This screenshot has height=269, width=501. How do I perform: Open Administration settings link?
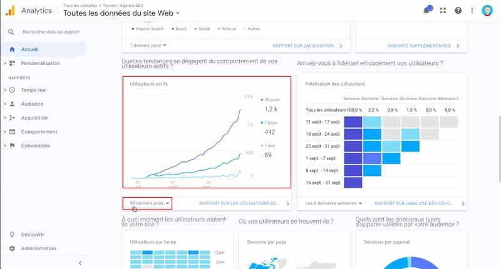38,248
